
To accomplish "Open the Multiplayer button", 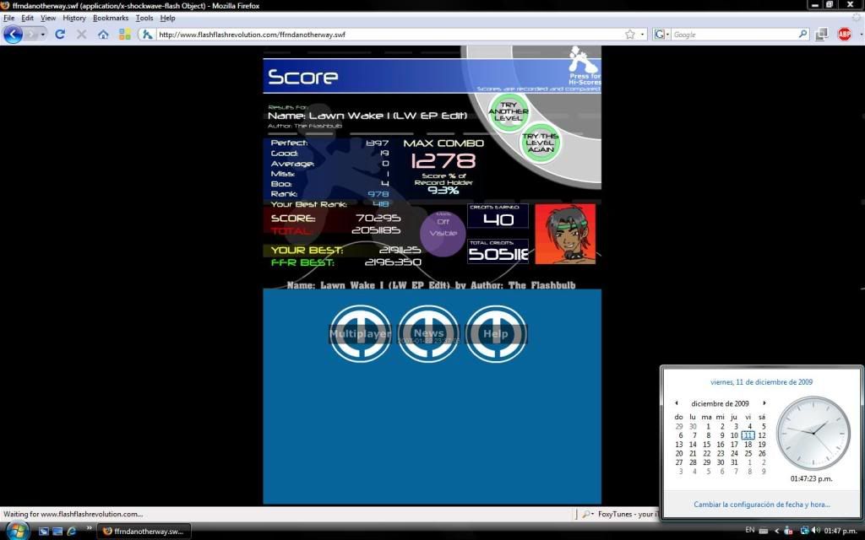I will [361, 334].
